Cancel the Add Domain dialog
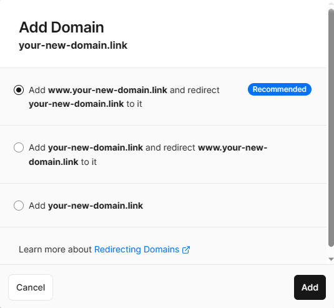The height and width of the screenshot is (308, 334). click(31, 287)
